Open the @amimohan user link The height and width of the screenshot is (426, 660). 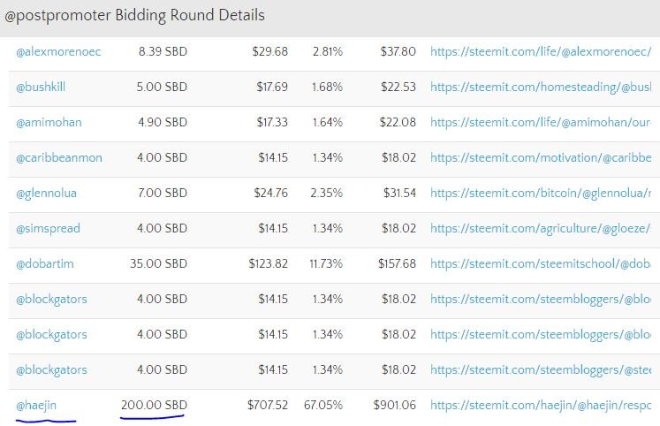pyautogui.click(x=49, y=123)
